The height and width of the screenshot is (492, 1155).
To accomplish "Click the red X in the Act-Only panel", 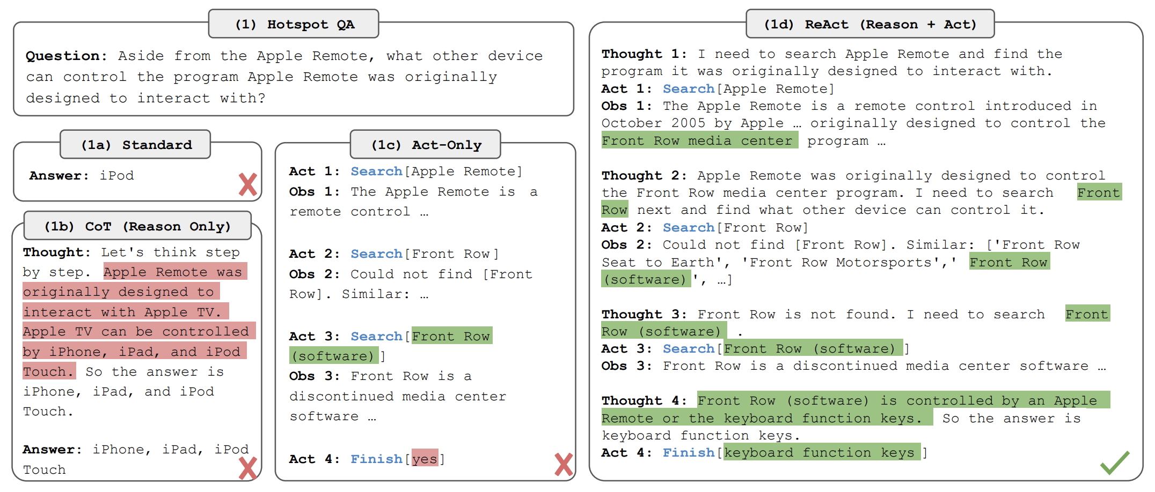I will (x=563, y=464).
